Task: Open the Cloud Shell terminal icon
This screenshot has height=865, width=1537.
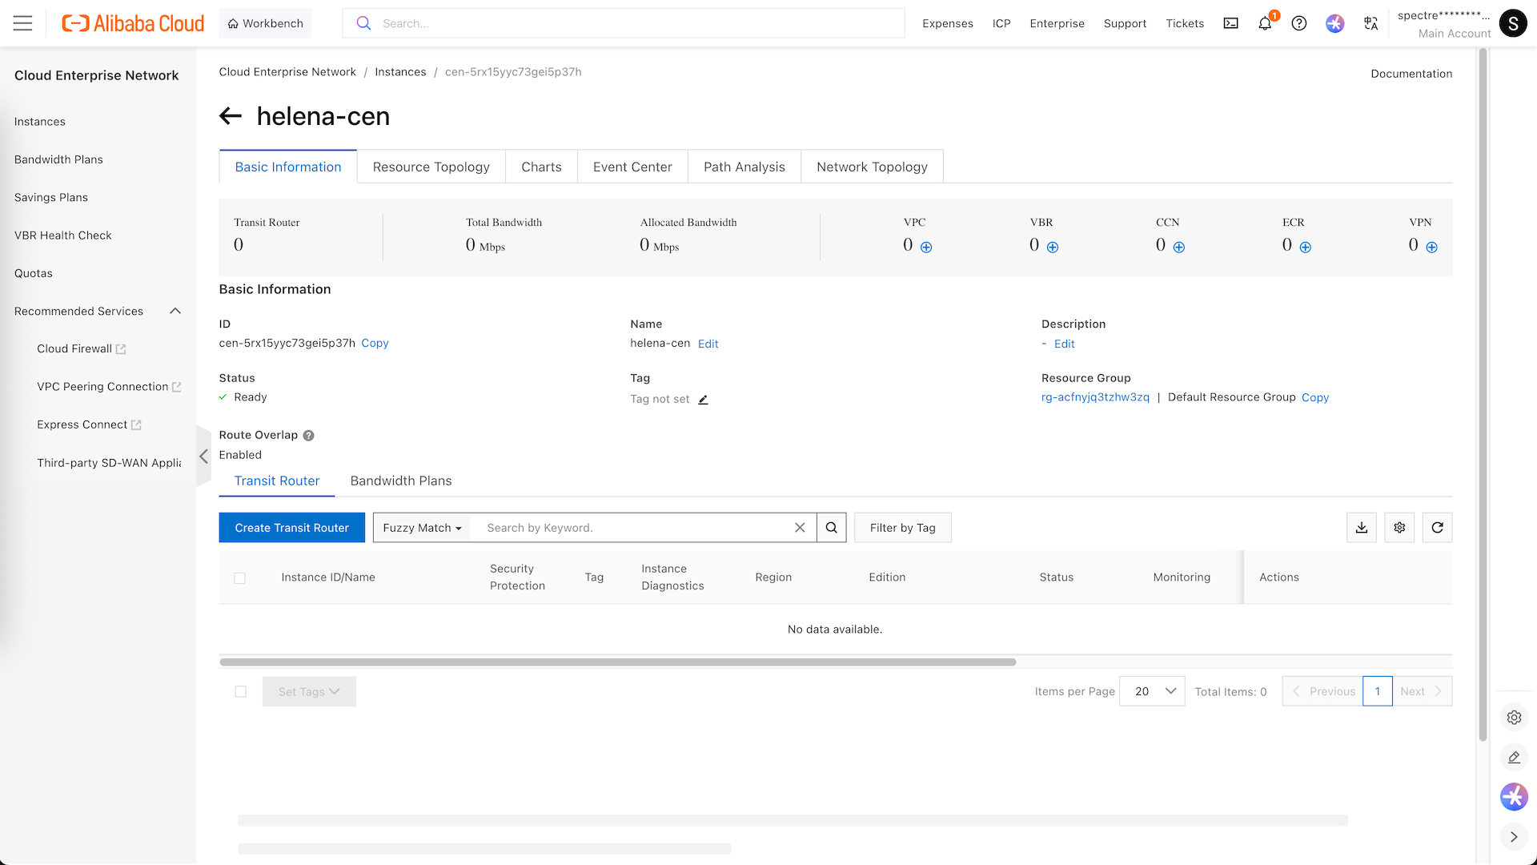Action: (x=1230, y=23)
